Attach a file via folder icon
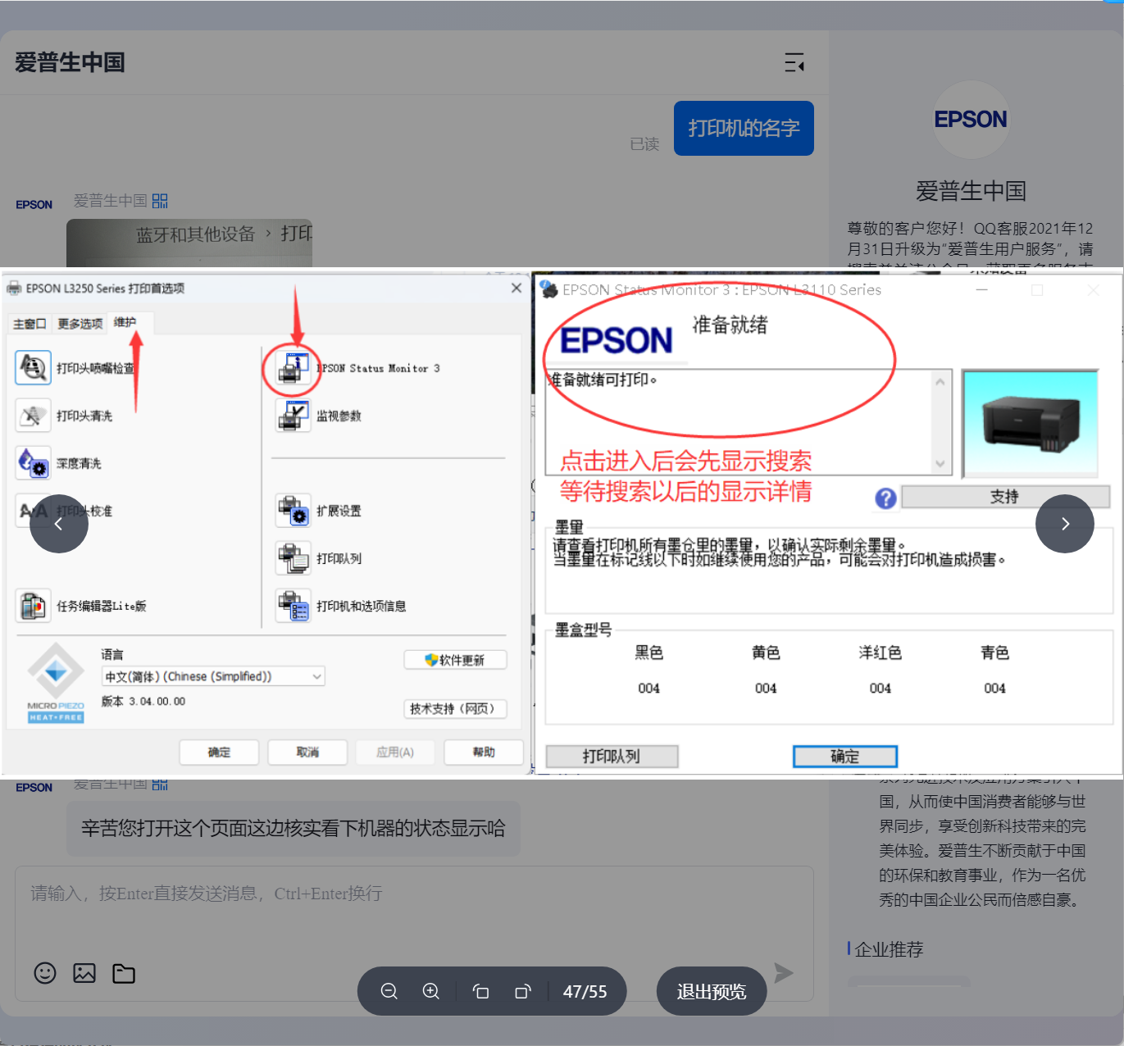The image size is (1124, 1046). (x=124, y=973)
